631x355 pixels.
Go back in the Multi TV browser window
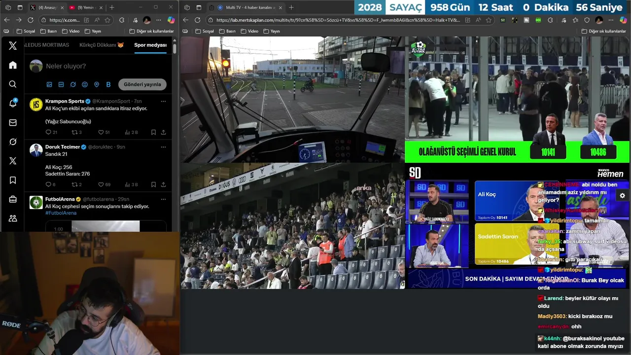pos(186,20)
